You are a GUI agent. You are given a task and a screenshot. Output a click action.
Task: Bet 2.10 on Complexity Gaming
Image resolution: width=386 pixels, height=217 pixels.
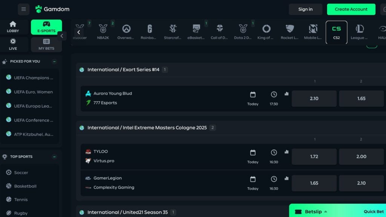(361, 183)
